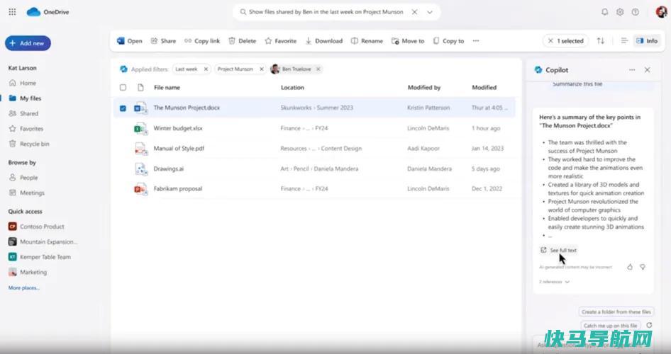Click Share in the command bar
The height and width of the screenshot is (354, 671).
point(163,41)
